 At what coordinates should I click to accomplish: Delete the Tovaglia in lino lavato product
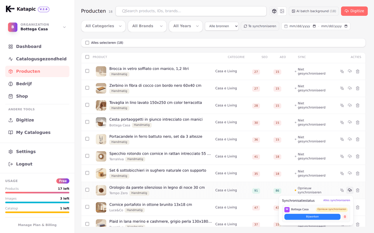(x=358, y=105)
